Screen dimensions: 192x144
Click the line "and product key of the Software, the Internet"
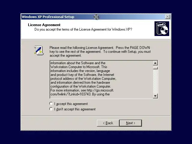pyautogui.click(x=82, y=75)
